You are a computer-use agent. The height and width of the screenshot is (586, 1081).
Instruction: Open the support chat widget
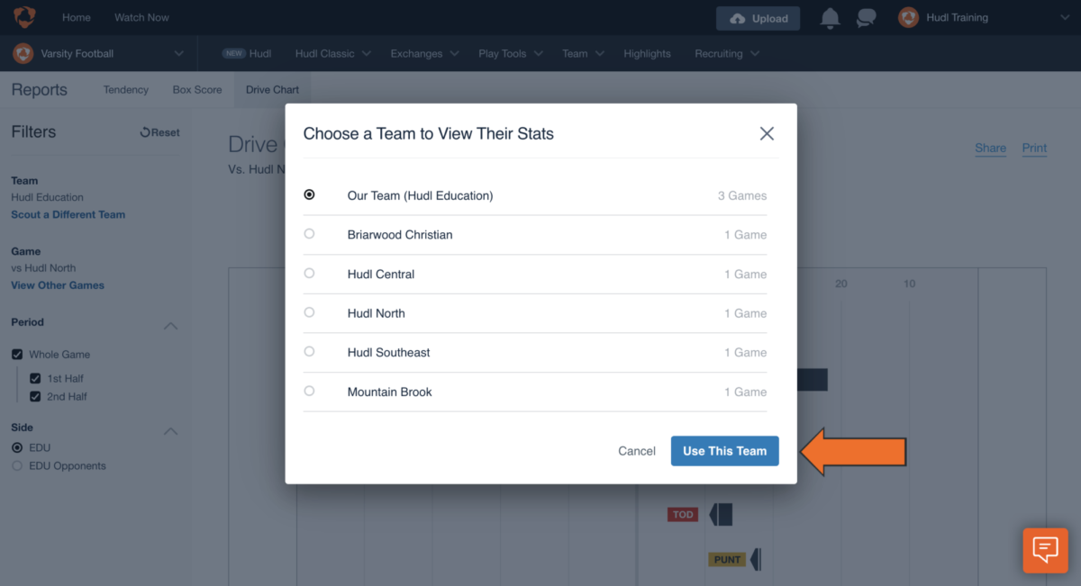click(1044, 550)
